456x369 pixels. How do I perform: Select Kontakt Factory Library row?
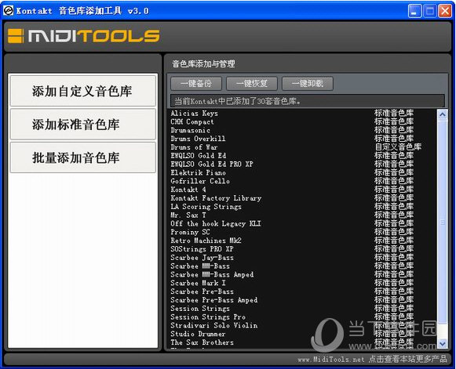[302, 198]
